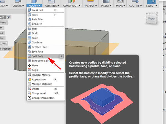Screen dimensions: 166x124
Task: Open the ADD-INS dropdown
Action: [x=135, y=6]
